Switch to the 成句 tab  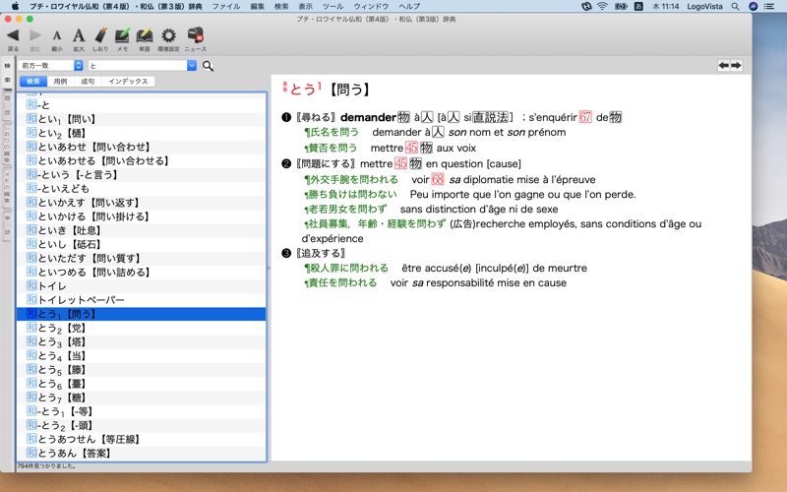click(88, 81)
